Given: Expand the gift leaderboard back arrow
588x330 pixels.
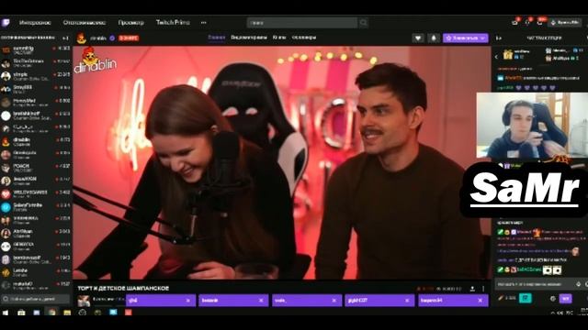Looking at the screenshot, I should pyautogui.click(x=496, y=57).
